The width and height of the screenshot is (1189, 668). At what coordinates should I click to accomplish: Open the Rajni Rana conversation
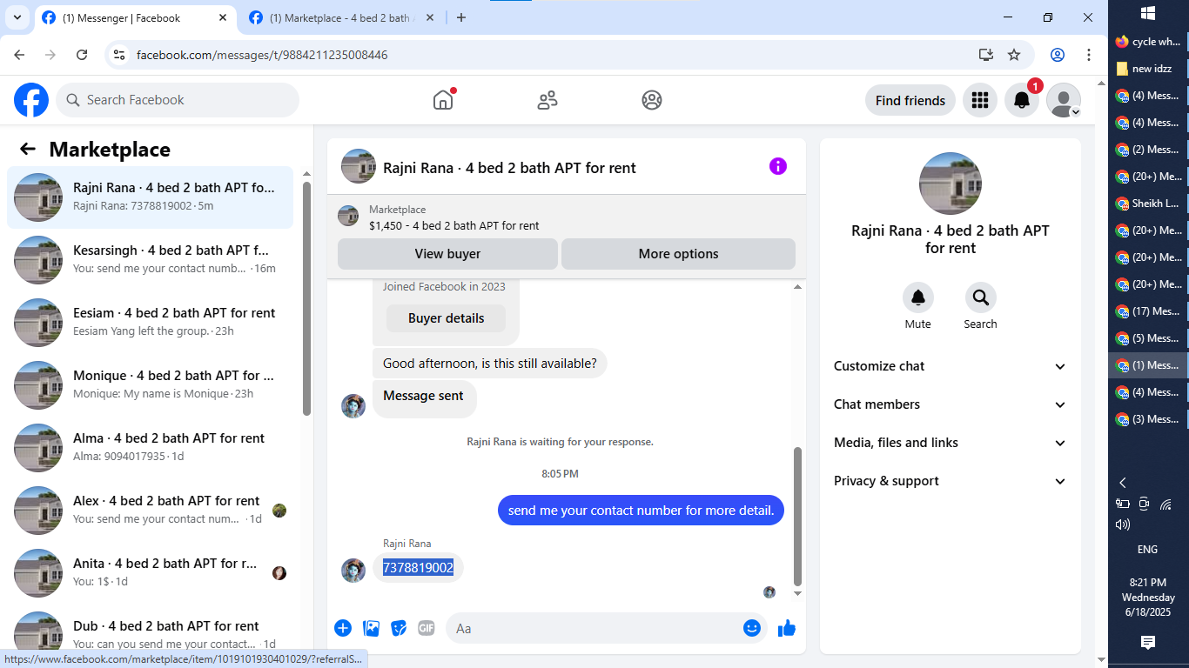click(151, 197)
